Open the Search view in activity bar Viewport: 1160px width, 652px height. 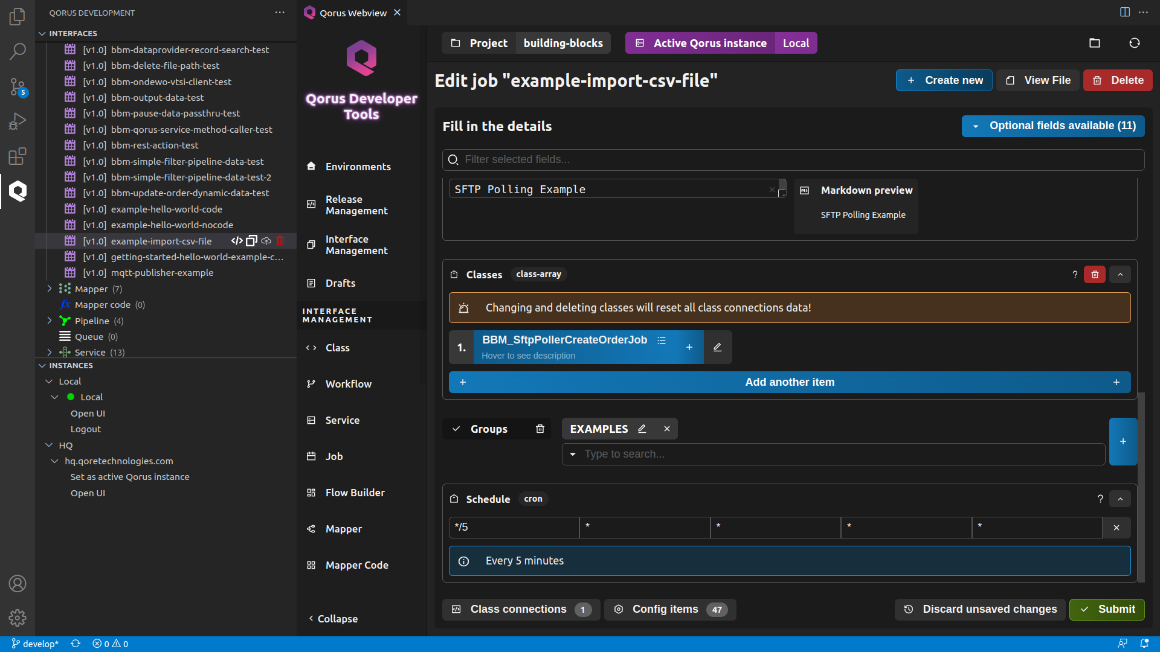(18, 51)
